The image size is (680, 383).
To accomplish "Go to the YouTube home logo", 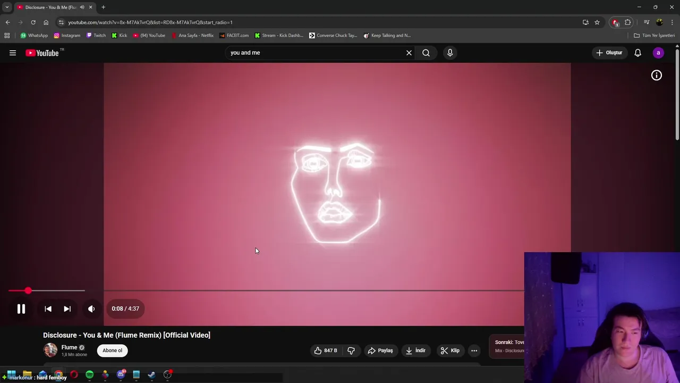I will tap(42, 53).
